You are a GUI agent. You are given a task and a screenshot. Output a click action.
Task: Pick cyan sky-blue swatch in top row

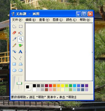(75, 86)
